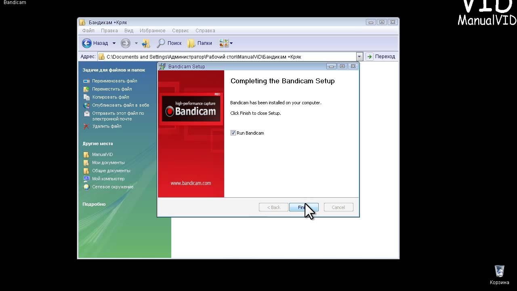Click Копировать файл task link

coord(111,97)
